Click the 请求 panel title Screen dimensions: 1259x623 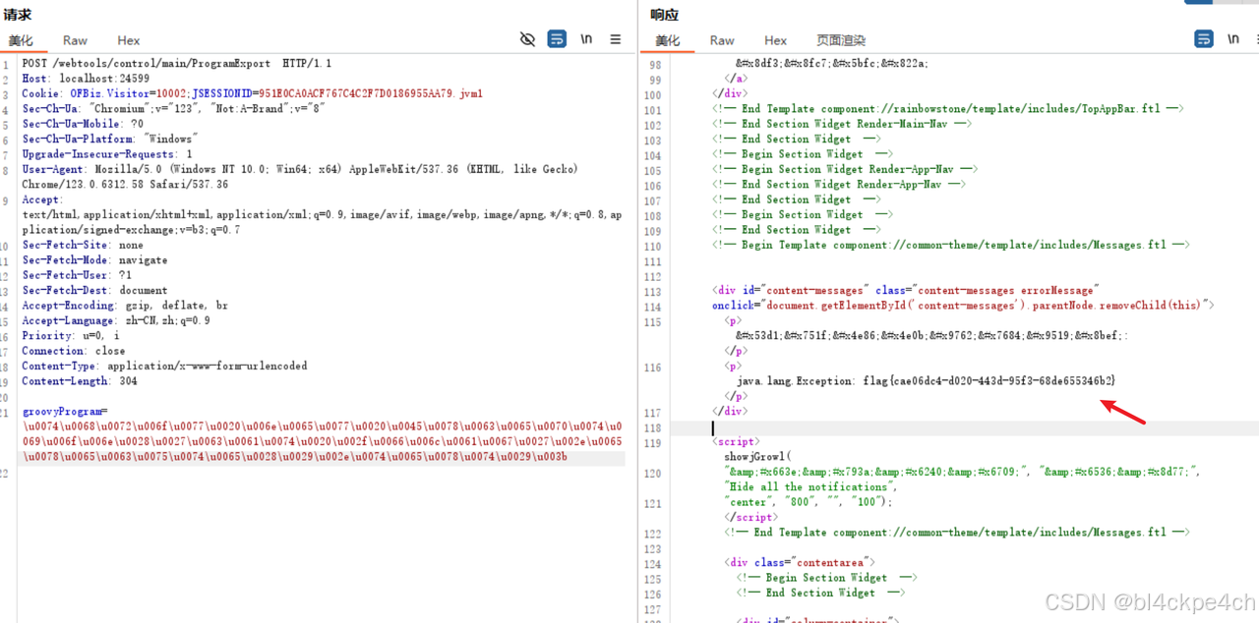coord(18,15)
